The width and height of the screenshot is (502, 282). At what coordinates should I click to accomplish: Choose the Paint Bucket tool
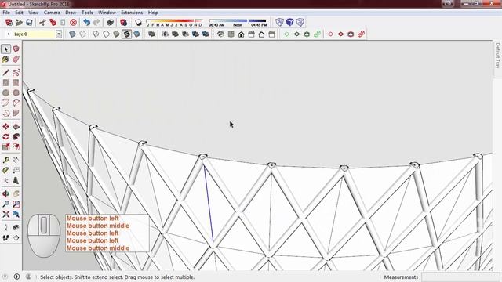[5, 60]
